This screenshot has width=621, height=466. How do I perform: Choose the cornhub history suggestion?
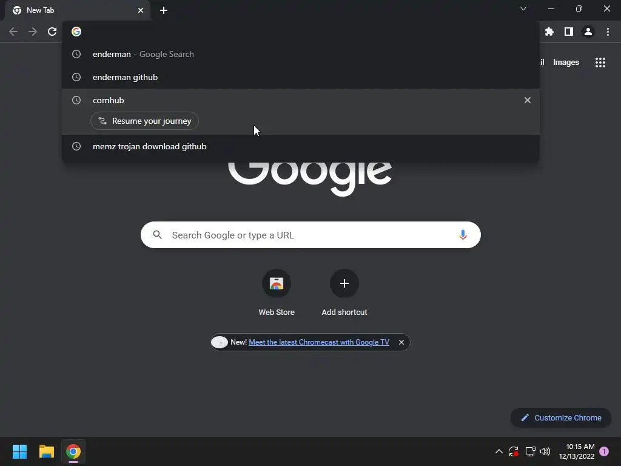301,100
